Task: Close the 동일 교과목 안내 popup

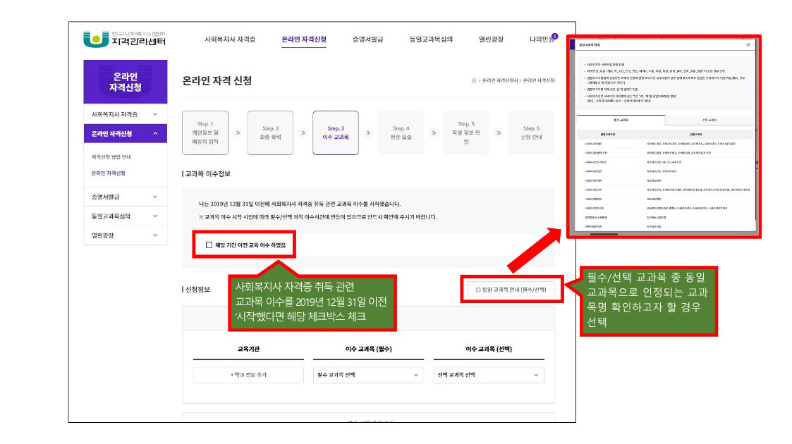Action: pyautogui.click(x=748, y=45)
